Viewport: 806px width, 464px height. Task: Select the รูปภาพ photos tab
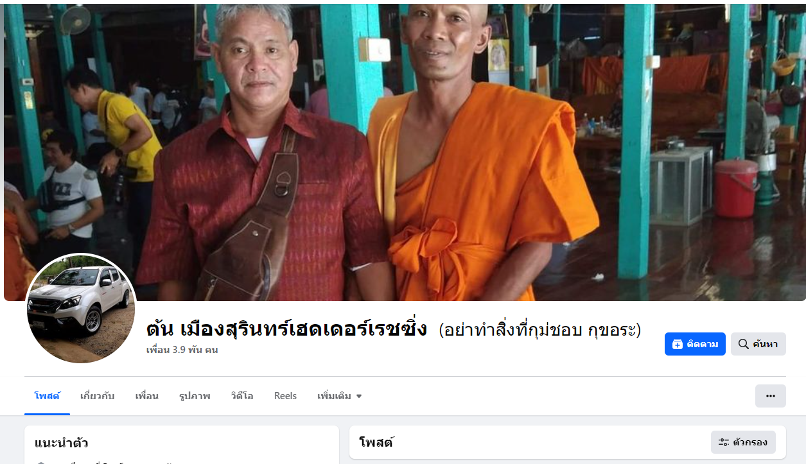(x=195, y=396)
